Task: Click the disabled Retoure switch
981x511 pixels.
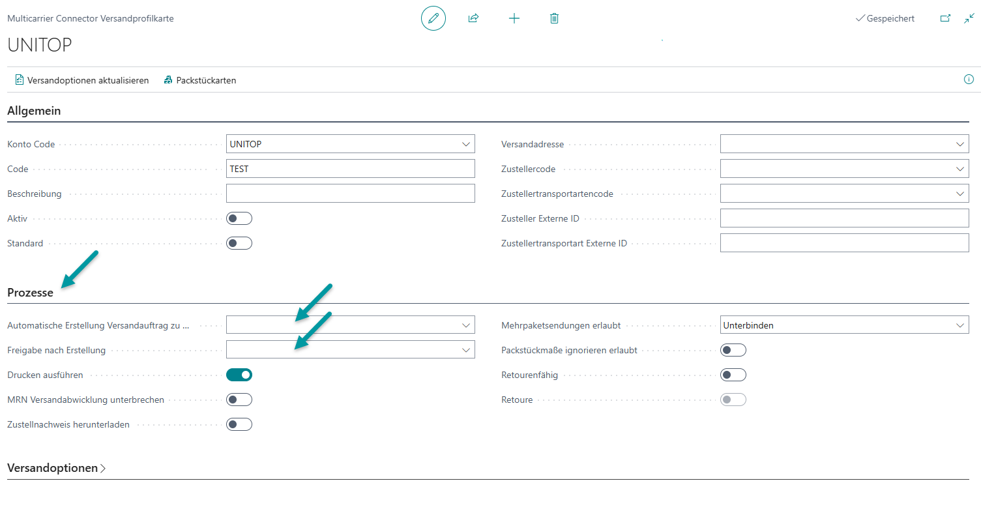Action: coord(733,400)
